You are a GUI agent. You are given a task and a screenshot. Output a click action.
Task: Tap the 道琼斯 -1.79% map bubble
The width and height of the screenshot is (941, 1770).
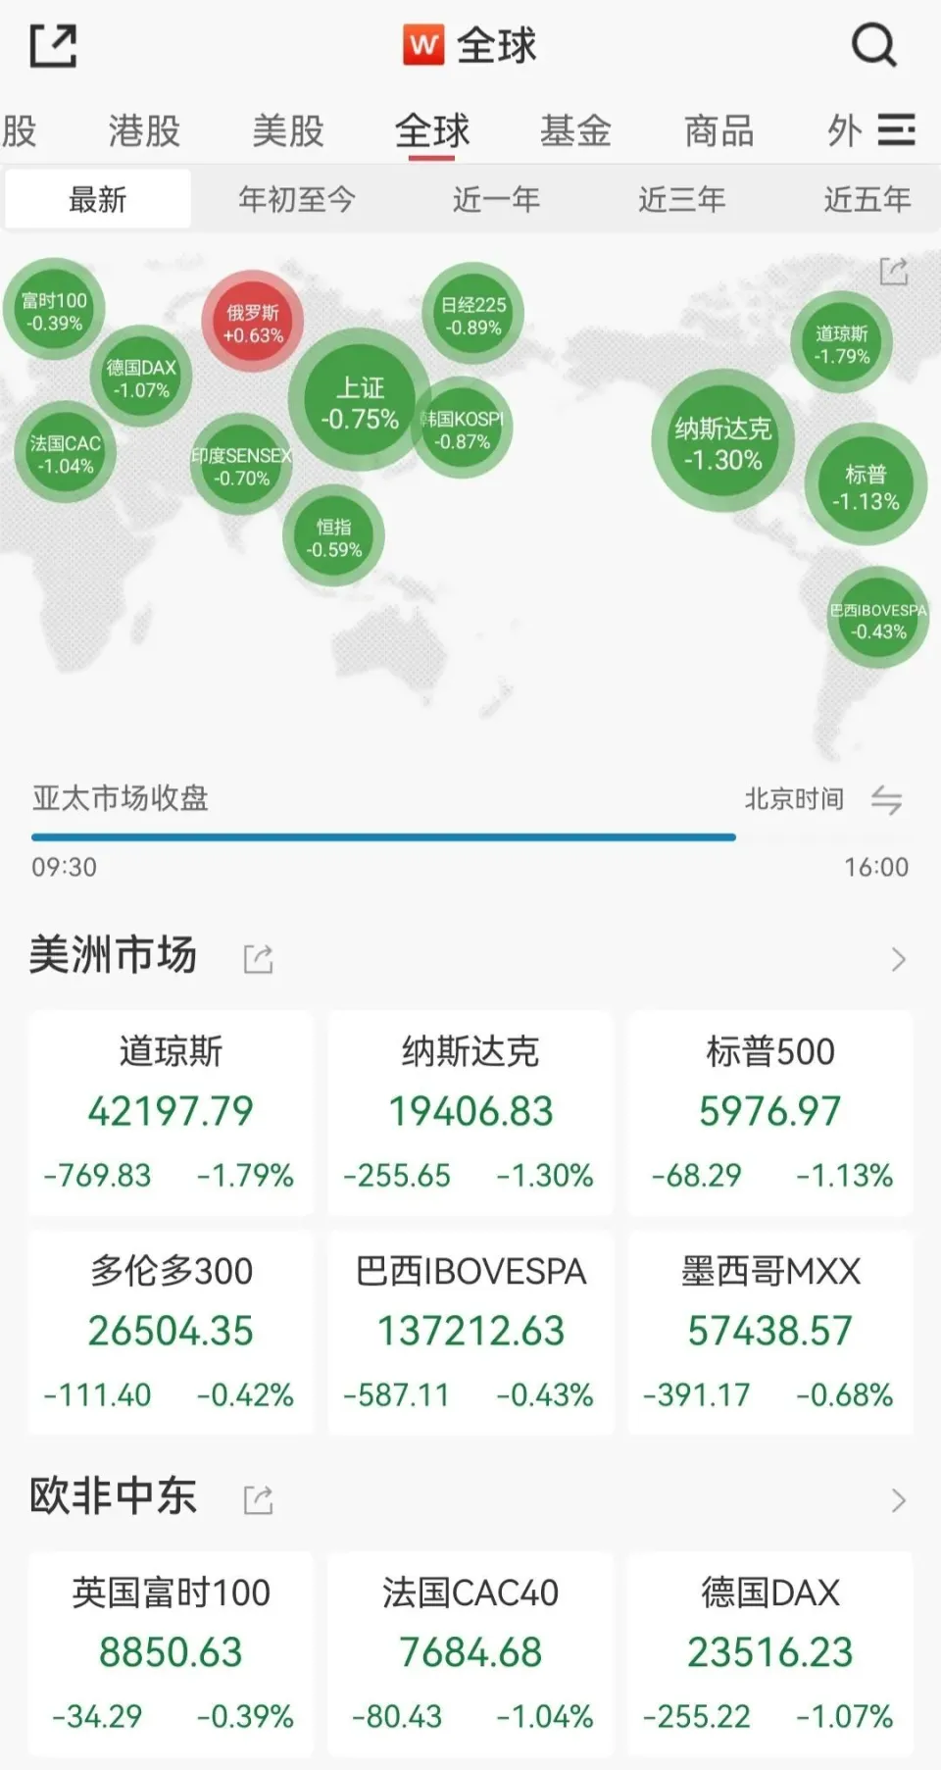pyautogui.click(x=841, y=343)
